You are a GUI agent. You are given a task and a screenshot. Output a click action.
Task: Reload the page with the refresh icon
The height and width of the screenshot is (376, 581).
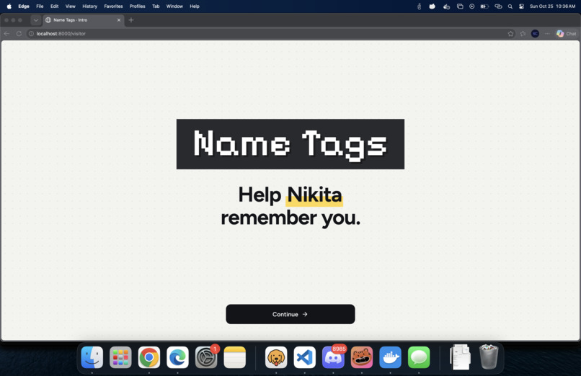click(x=19, y=34)
